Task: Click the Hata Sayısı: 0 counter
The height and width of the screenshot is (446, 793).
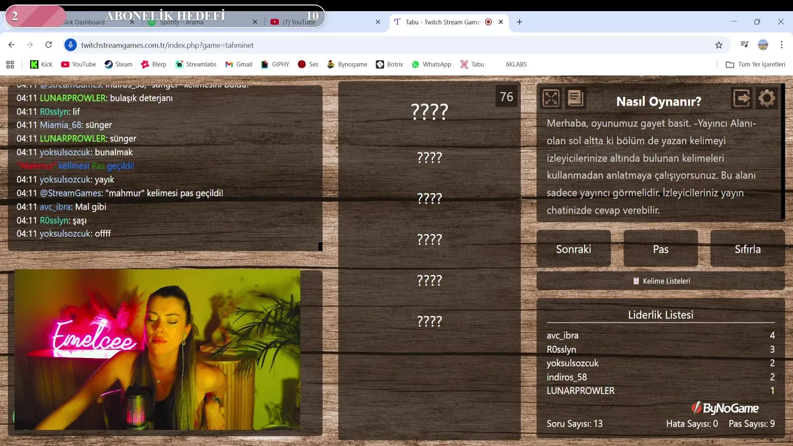Action: (691, 424)
